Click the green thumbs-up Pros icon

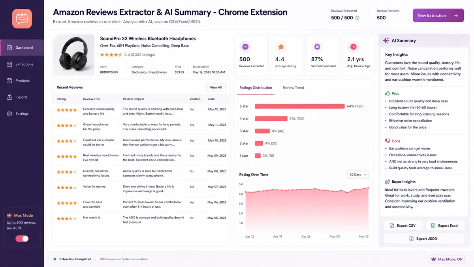387,93
